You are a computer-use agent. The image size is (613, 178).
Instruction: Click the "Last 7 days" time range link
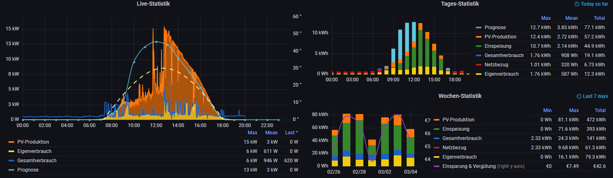[x=595, y=96]
